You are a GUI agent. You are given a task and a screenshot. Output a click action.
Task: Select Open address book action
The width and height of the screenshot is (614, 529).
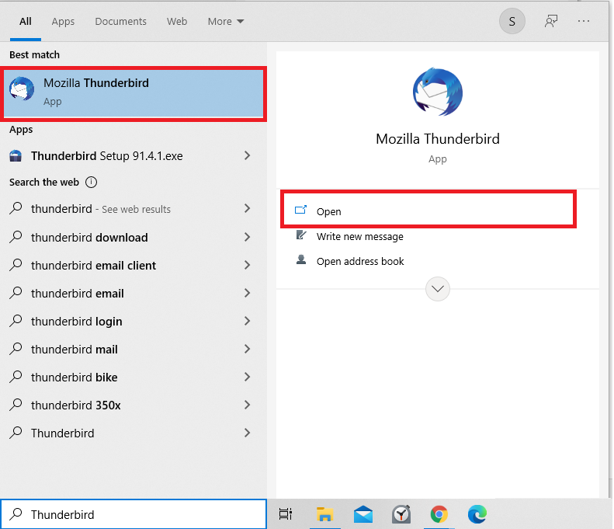(x=360, y=261)
